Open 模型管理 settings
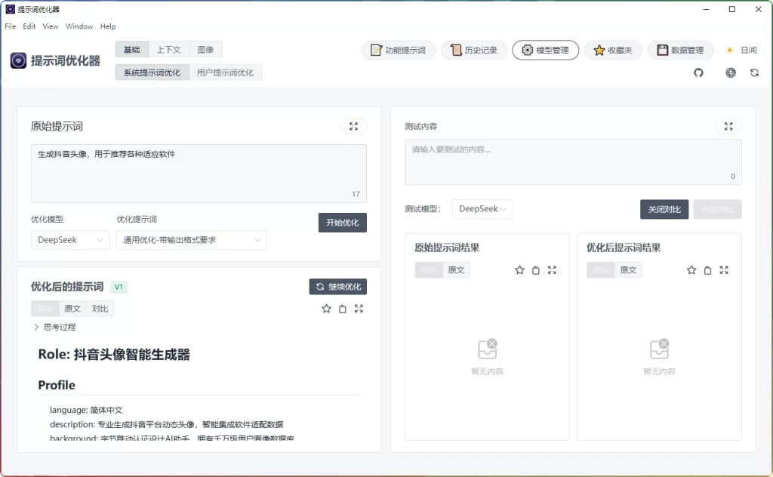Screen dimensions: 773x477 [x=545, y=50]
